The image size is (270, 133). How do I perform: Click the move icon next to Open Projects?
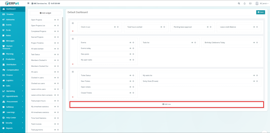[58, 20]
